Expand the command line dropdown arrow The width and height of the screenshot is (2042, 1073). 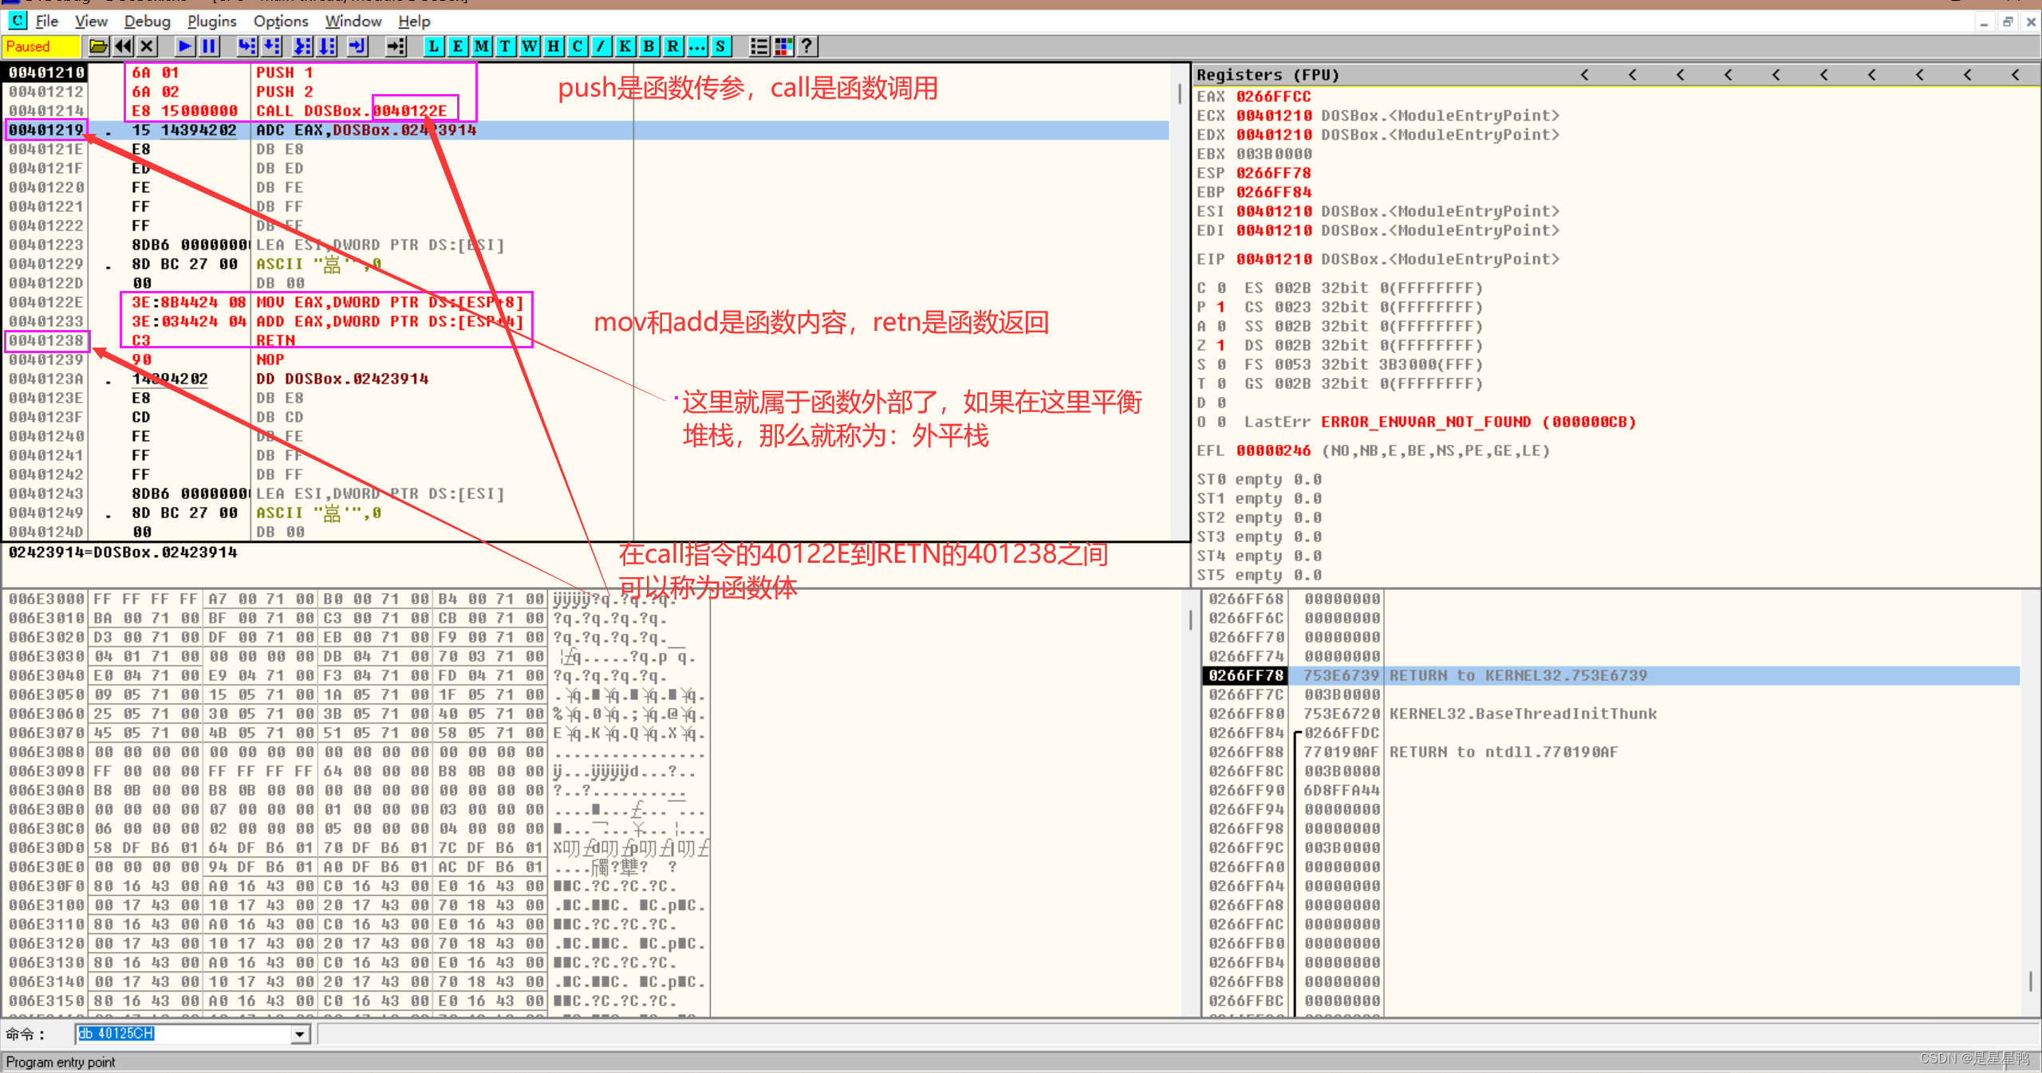(300, 1034)
